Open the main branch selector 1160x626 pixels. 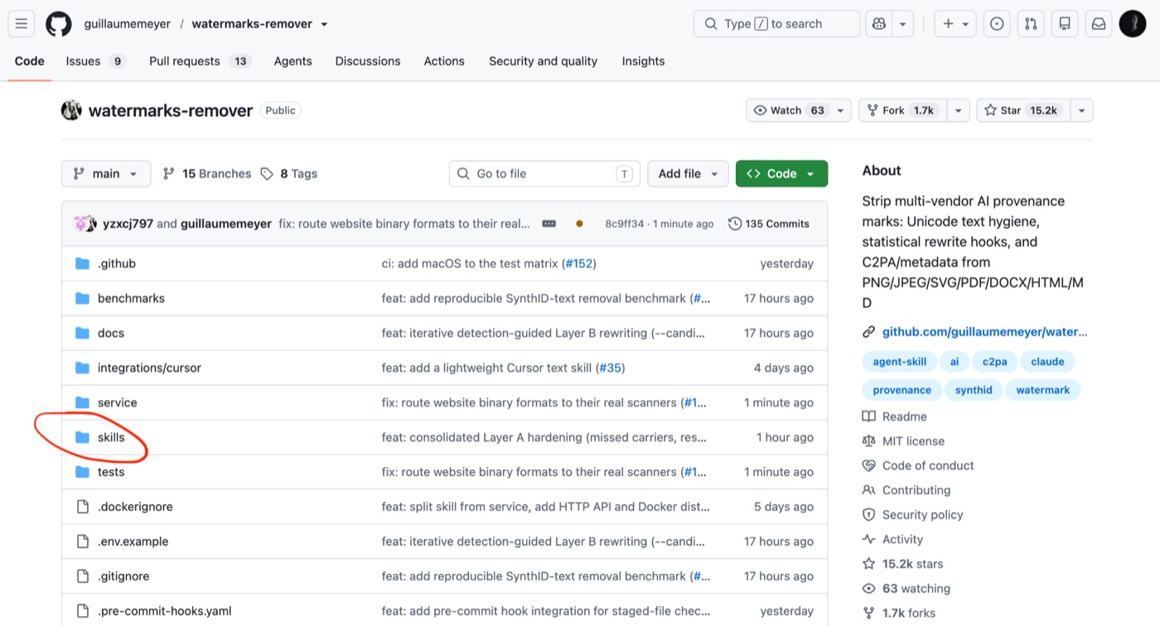point(106,174)
